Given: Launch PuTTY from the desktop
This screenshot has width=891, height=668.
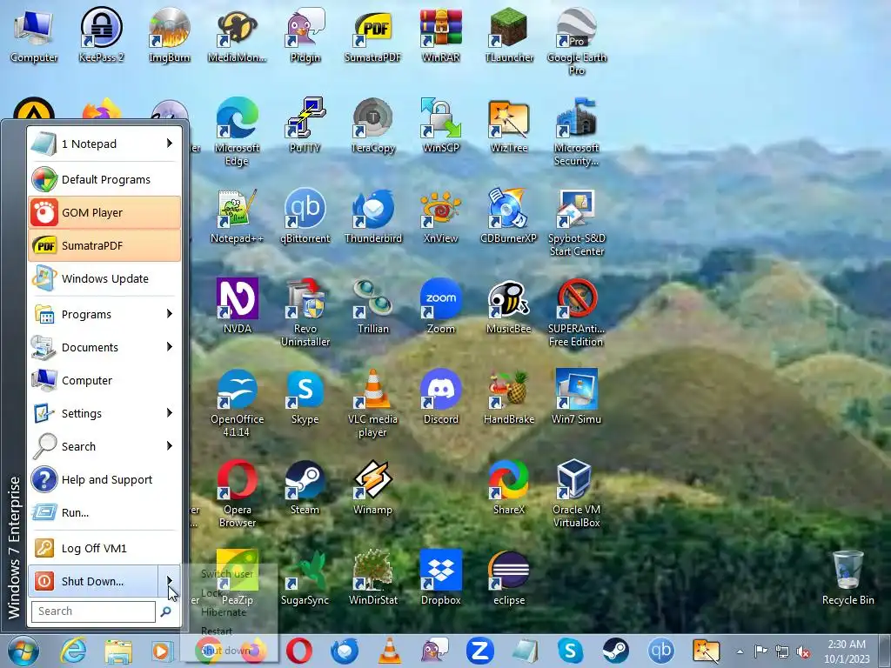Looking at the screenshot, I should 305,125.
